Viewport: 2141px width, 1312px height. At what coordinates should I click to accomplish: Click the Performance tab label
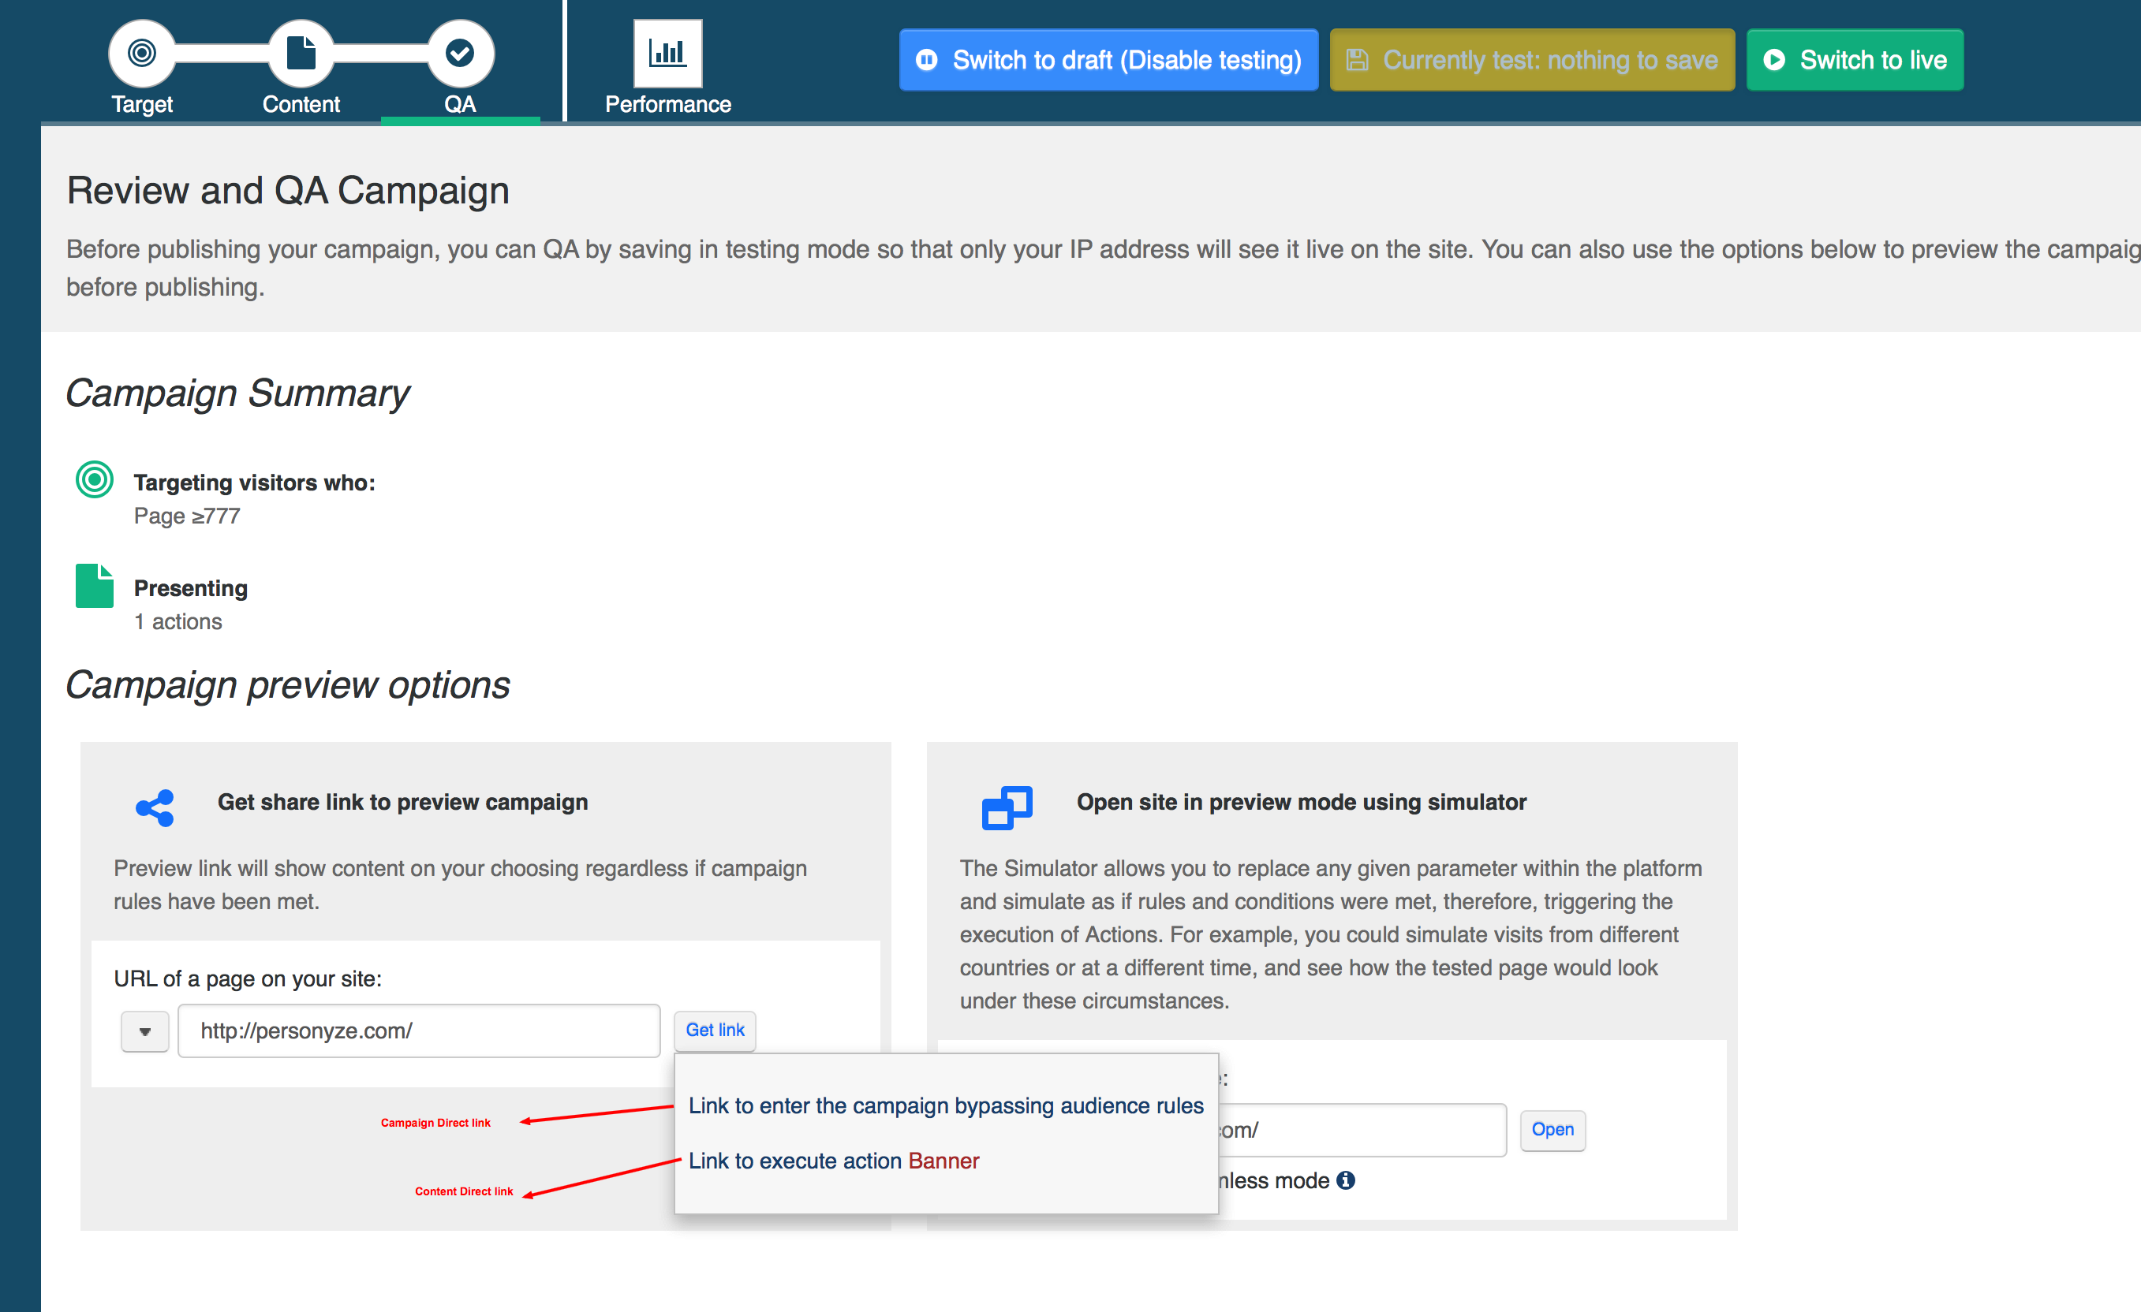(x=667, y=104)
